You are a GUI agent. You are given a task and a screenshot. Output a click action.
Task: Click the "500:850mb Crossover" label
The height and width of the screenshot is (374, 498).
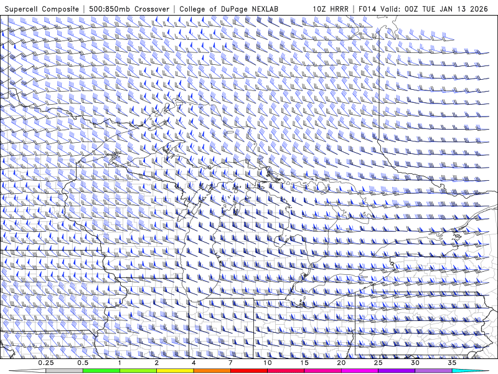click(129, 9)
